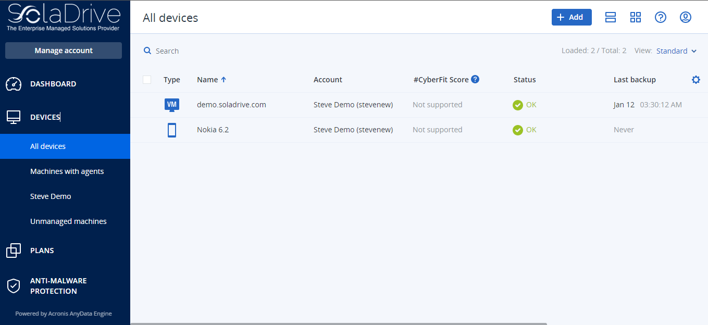
Task: Click the VM type icon for demo.soladrive.com
Action: tap(172, 105)
